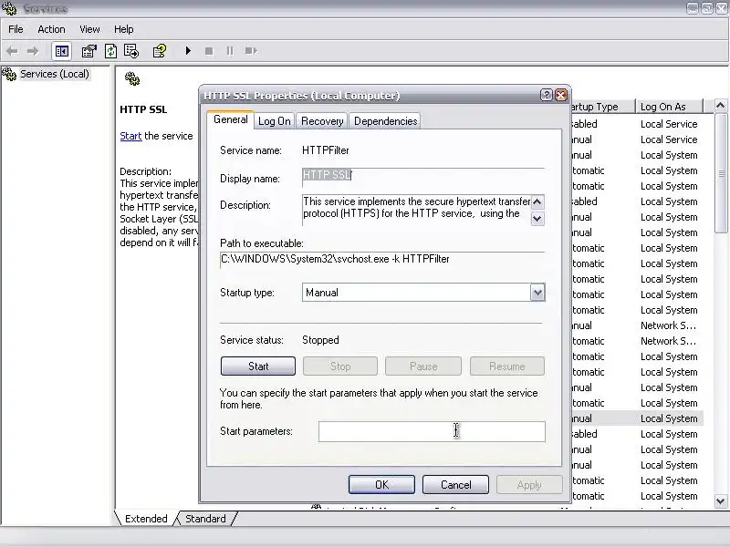Click the dialog's question mark help button
This screenshot has width=730, height=547.
[546, 96]
